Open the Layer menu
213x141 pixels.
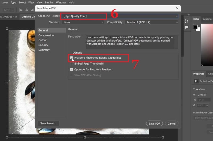pos(5,2)
